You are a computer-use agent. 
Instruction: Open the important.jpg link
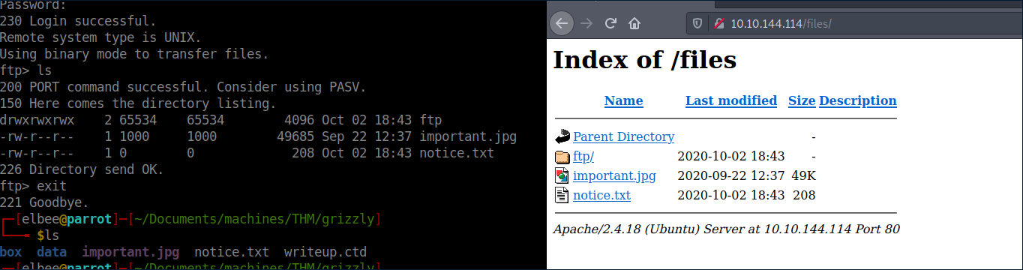pos(614,175)
